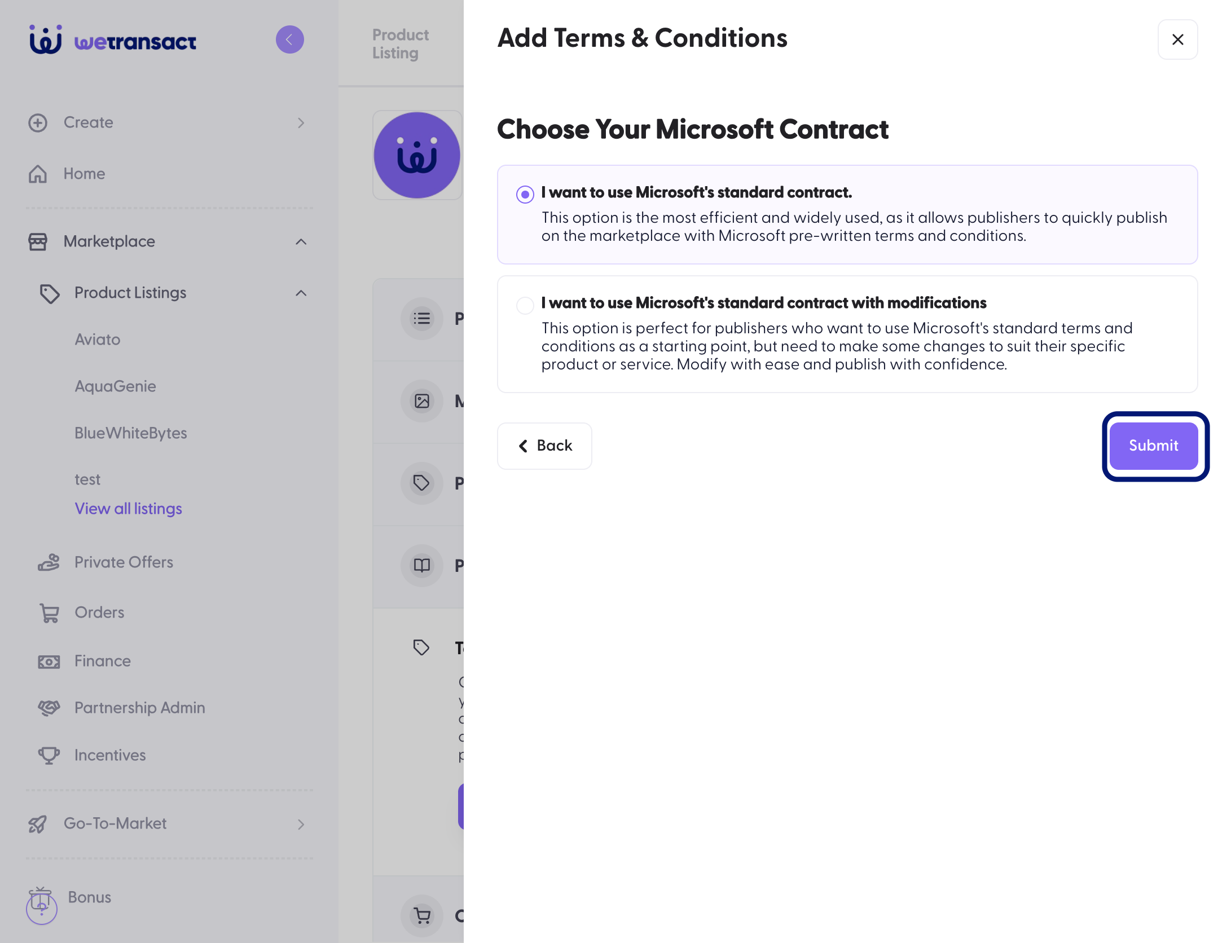
Task: Go Back to the previous step
Action: 544,446
